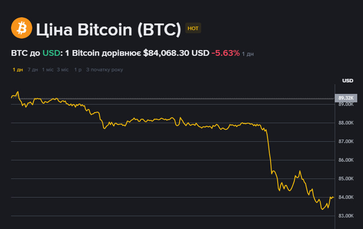Click the Ціна Bitcoin (BTC) heading

pyautogui.click(x=108, y=29)
